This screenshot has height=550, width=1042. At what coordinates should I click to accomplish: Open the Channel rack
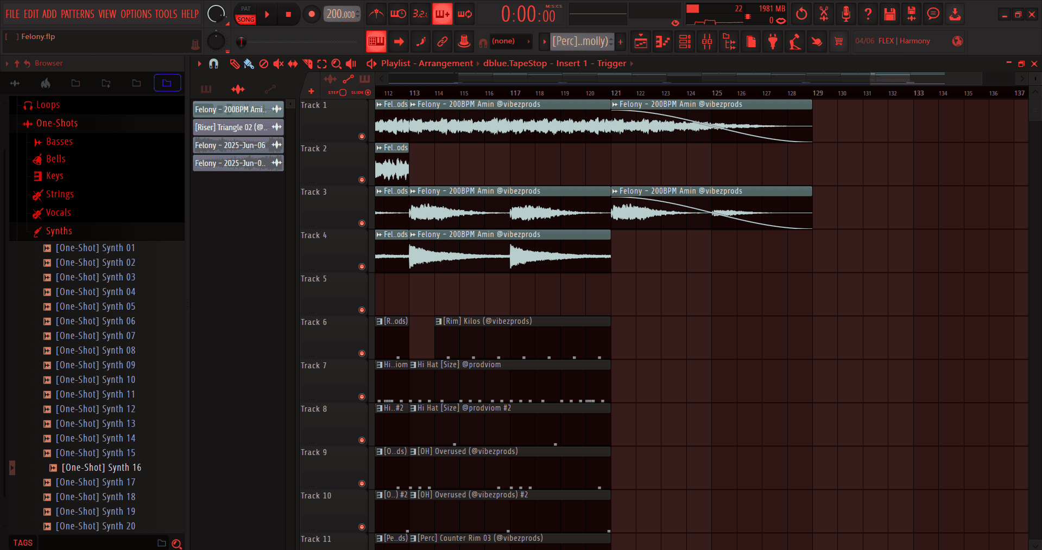pos(685,41)
